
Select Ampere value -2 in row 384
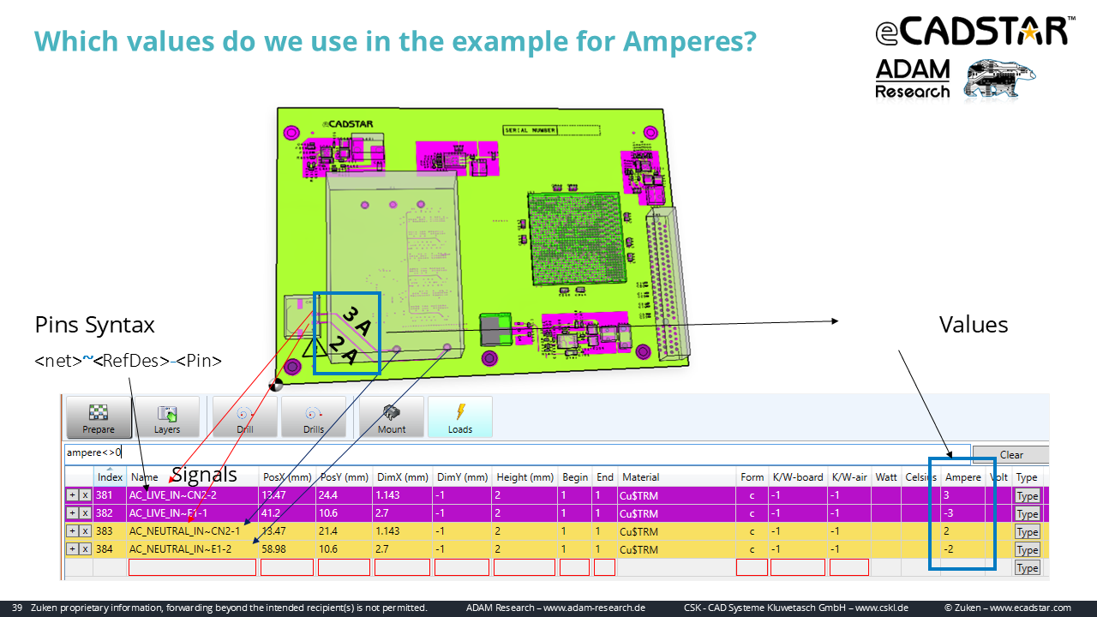963,549
